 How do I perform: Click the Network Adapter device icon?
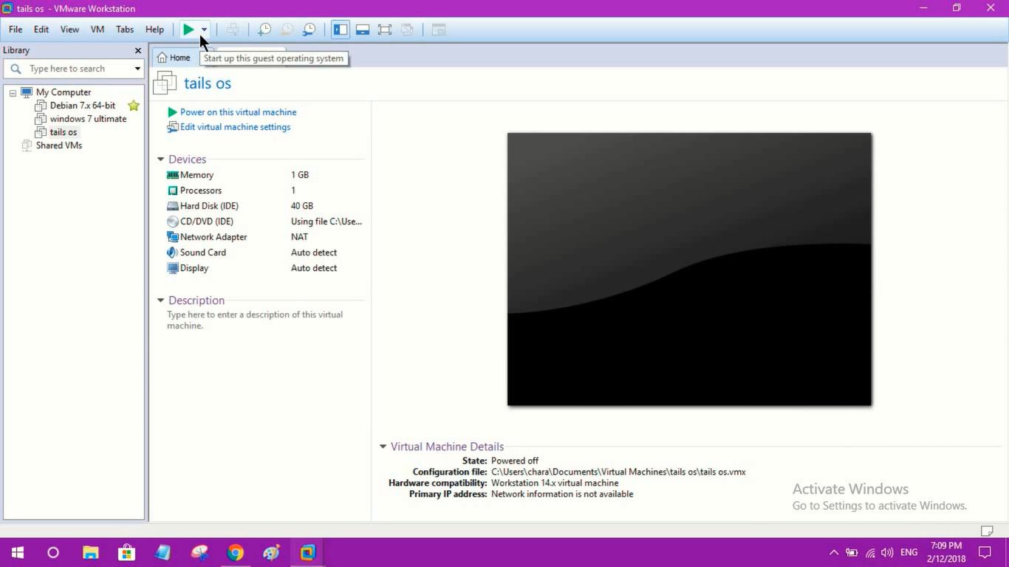click(173, 236)
